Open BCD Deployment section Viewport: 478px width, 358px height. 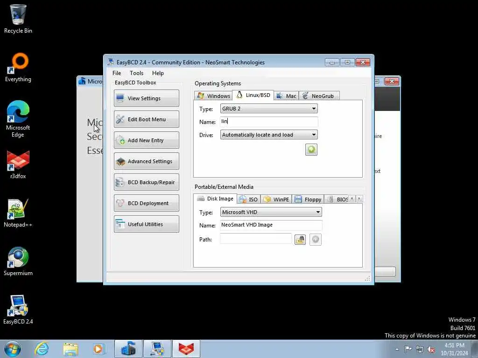(x=146, y=203)
